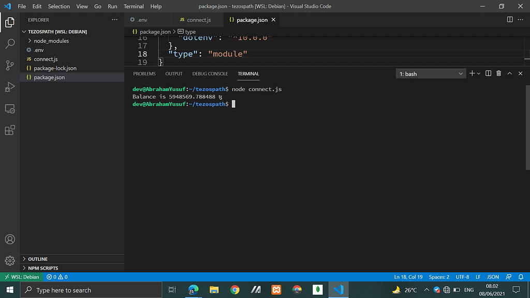
Task: Split the editor right
Action: 510,20
